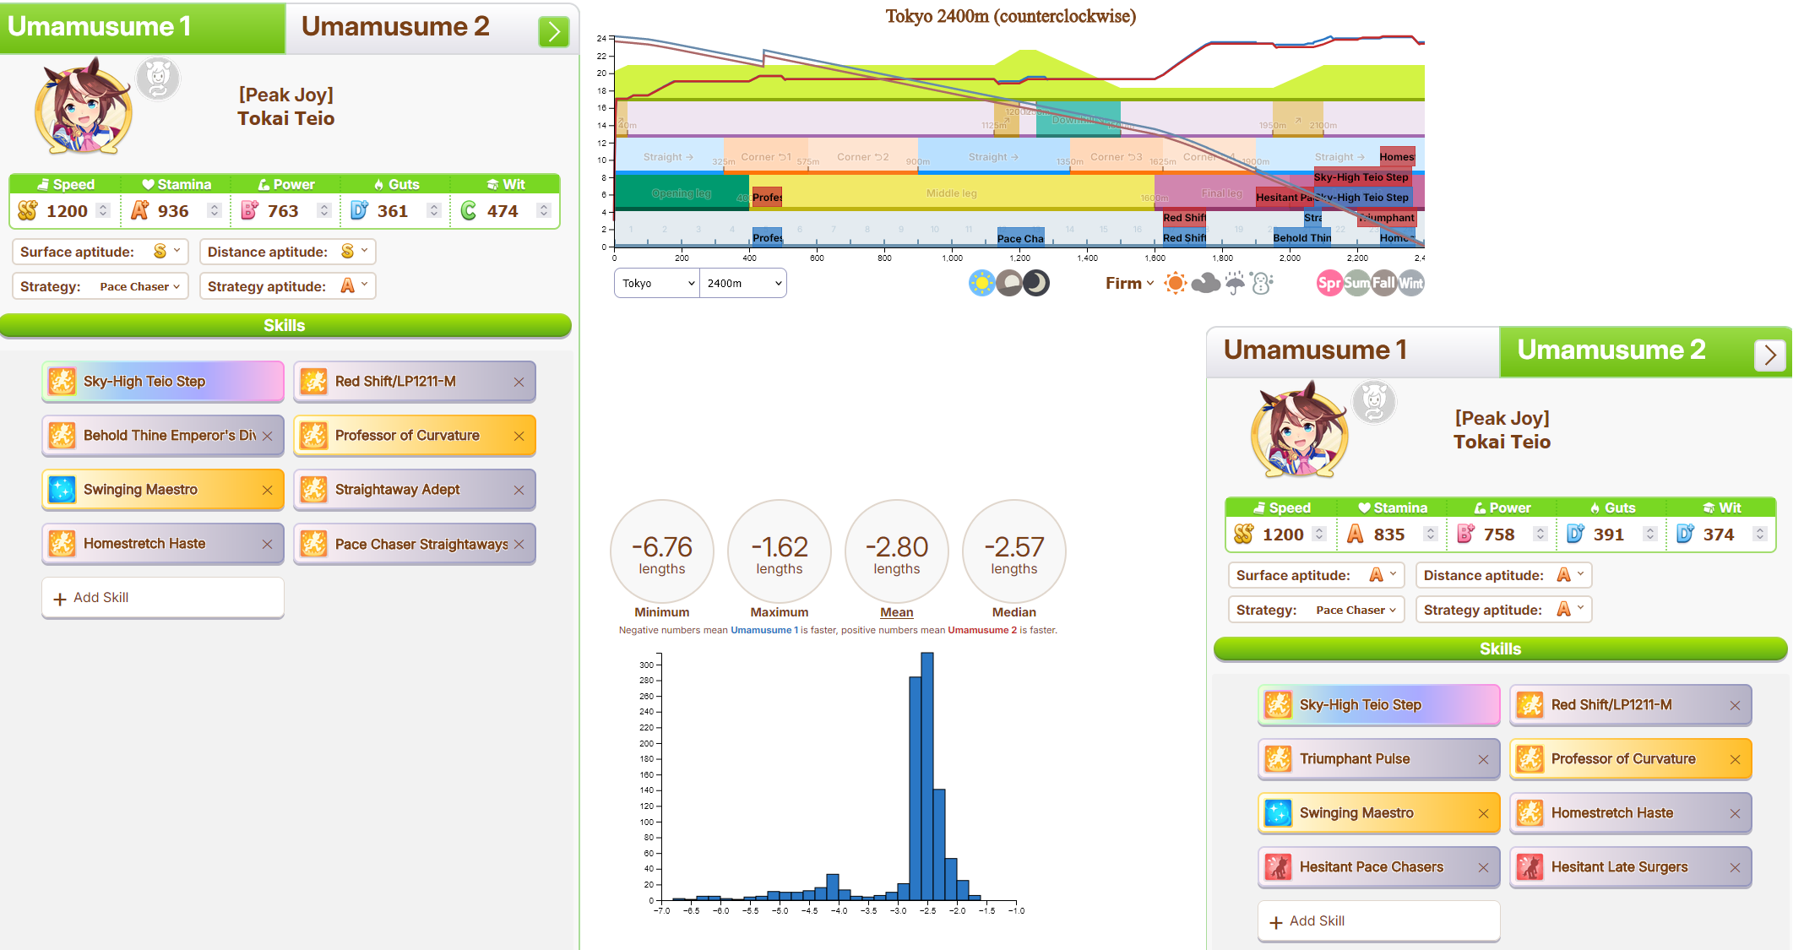Viewport: 1804px width, 950px height.
Task: Open the right Surface aptitude A dropdown
Action: pos(1383,575)
